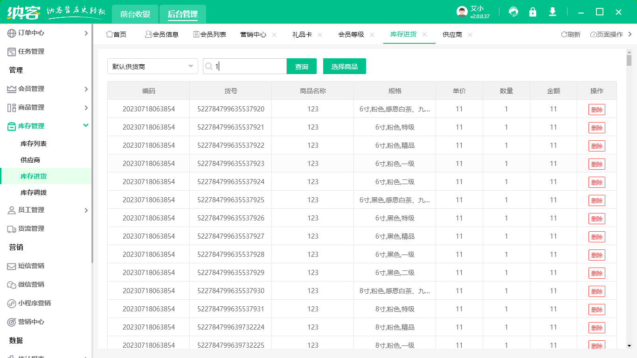This screenshot has height=358, width=637.
Task: Click the lock screen icon
Action: click(533, 12)
